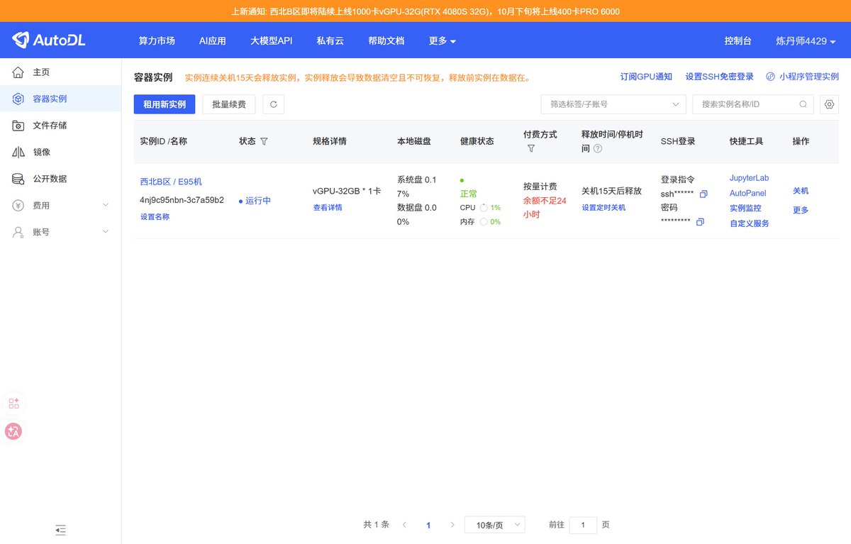
Task: Click the 前往 page number input field
Action: coord(583,525)
